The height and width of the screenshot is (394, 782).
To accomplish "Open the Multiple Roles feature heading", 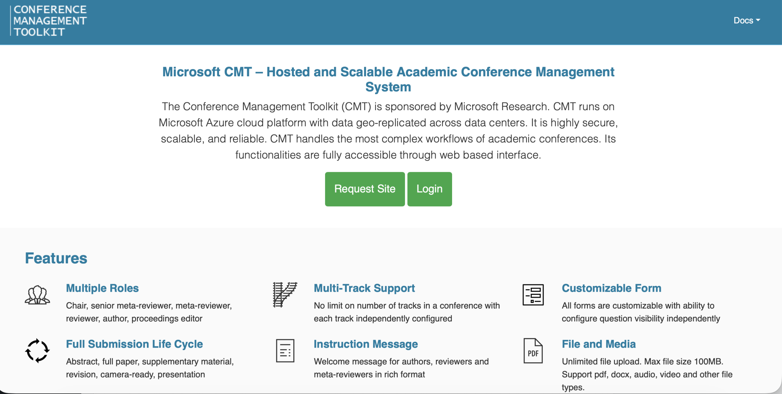I will coord(102,288).
